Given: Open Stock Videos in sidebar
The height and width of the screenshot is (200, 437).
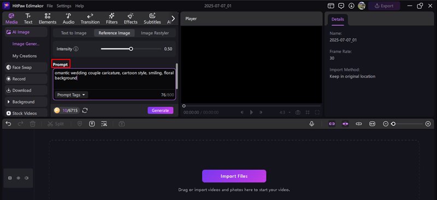Looking at the screenshot, I should [x=26, y=113].
